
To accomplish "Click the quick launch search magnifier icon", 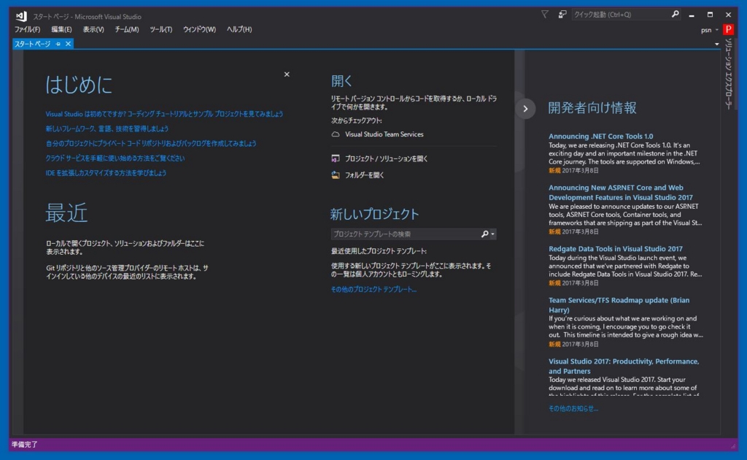I will 675,15.
